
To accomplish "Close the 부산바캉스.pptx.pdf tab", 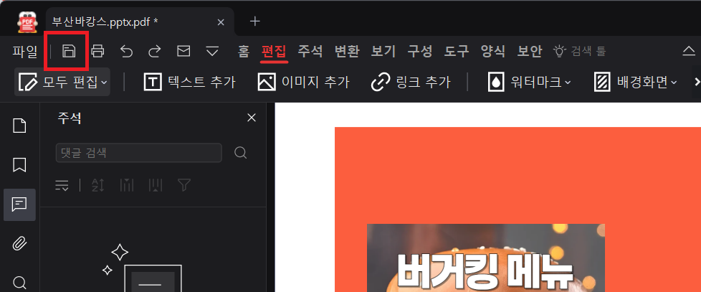I will 220,22.
